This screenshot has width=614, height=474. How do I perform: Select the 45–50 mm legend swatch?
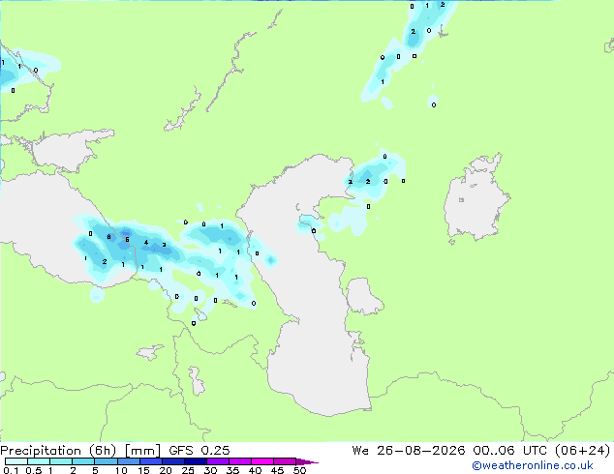click(285, 461)
